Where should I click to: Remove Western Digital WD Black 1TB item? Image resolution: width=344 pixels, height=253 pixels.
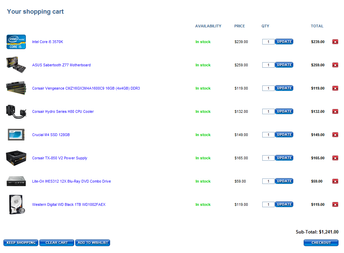pos(335,204)
